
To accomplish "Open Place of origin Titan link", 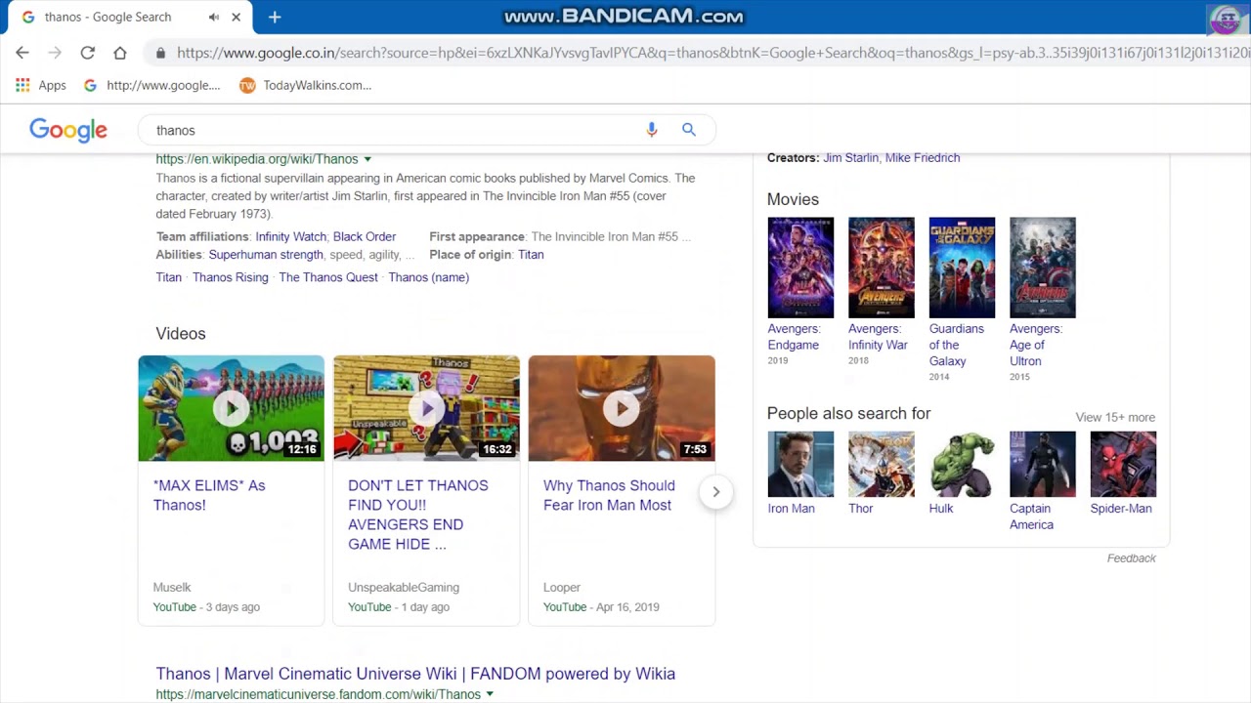I will [531, 255].
